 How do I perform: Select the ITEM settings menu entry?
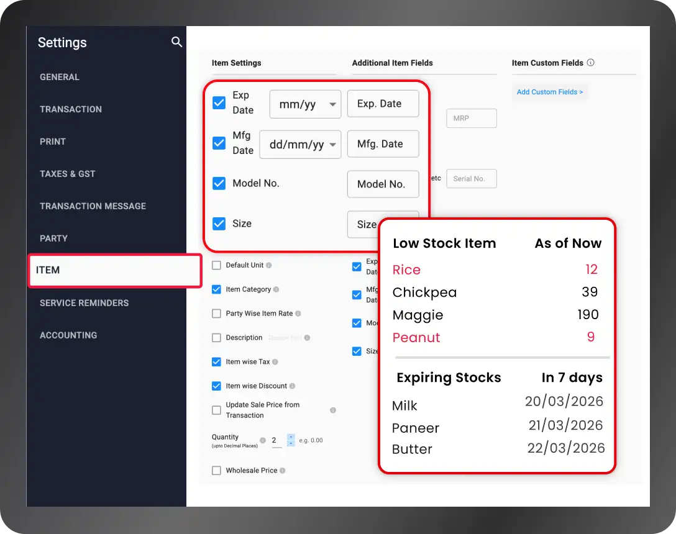pyautogui.click(x=115, y=270)
